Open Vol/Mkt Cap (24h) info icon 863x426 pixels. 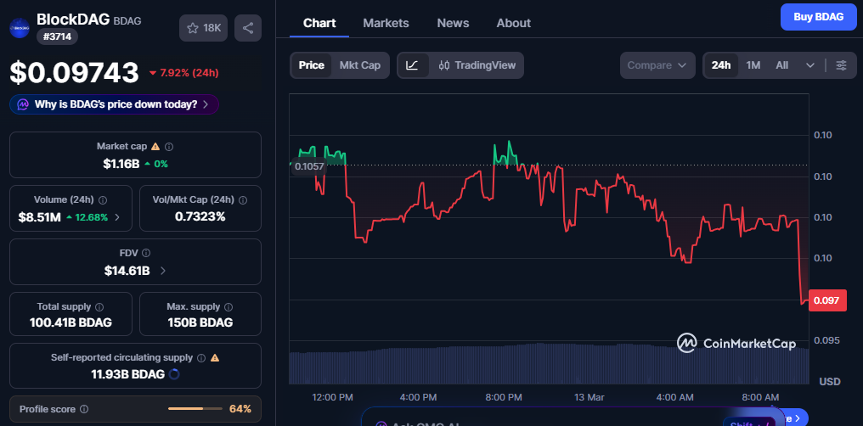tap(243, 199)
